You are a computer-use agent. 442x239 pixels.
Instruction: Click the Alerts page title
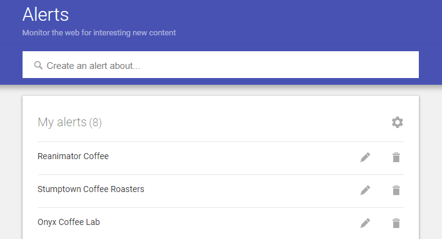[45, 15]
